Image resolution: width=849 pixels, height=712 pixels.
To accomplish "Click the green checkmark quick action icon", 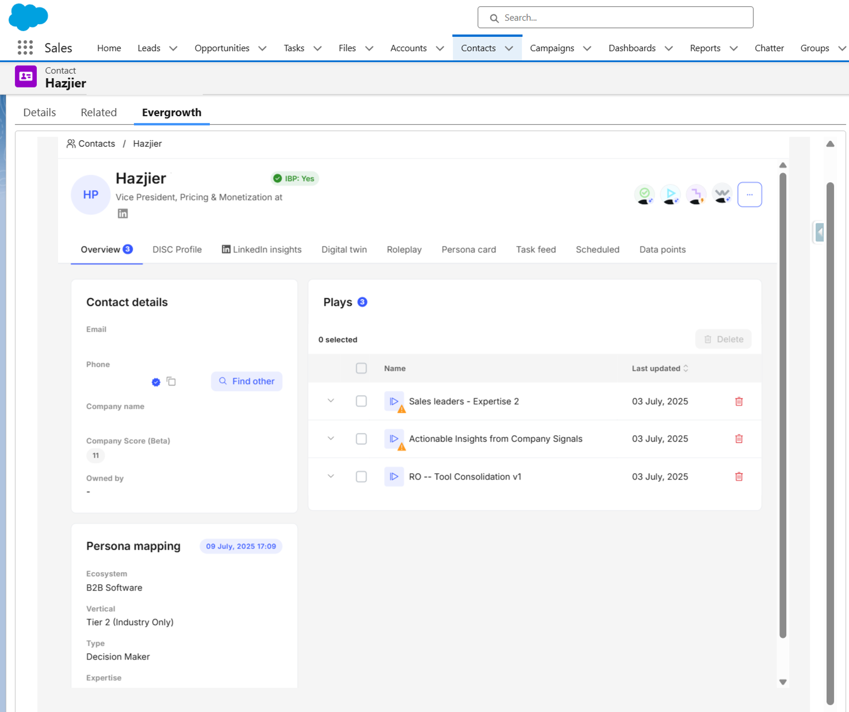I will point(645,194).
